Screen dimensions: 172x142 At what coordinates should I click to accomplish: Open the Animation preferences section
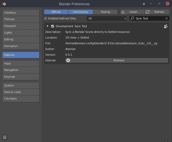[21, 46]
